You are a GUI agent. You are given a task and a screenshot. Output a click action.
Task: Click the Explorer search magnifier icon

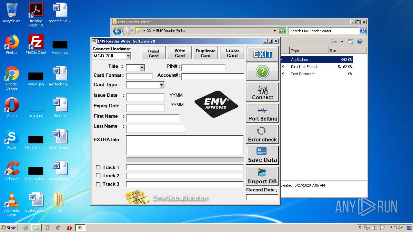click(363, 31)
